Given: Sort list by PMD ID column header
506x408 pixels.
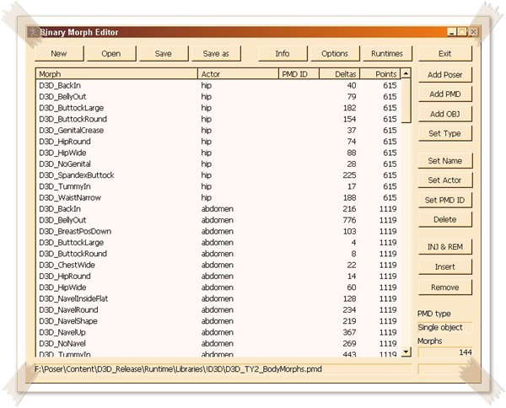Looking at the screenshot, I should [299, 74].
